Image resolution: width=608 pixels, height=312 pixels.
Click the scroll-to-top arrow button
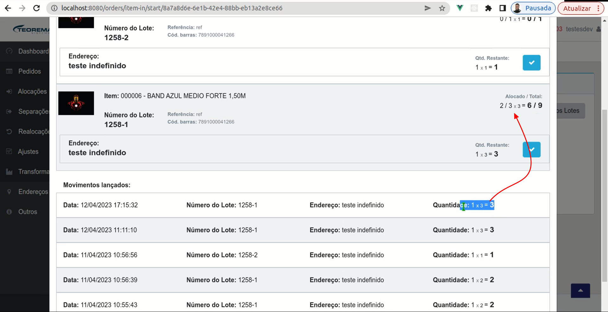(x=580, y=290)
